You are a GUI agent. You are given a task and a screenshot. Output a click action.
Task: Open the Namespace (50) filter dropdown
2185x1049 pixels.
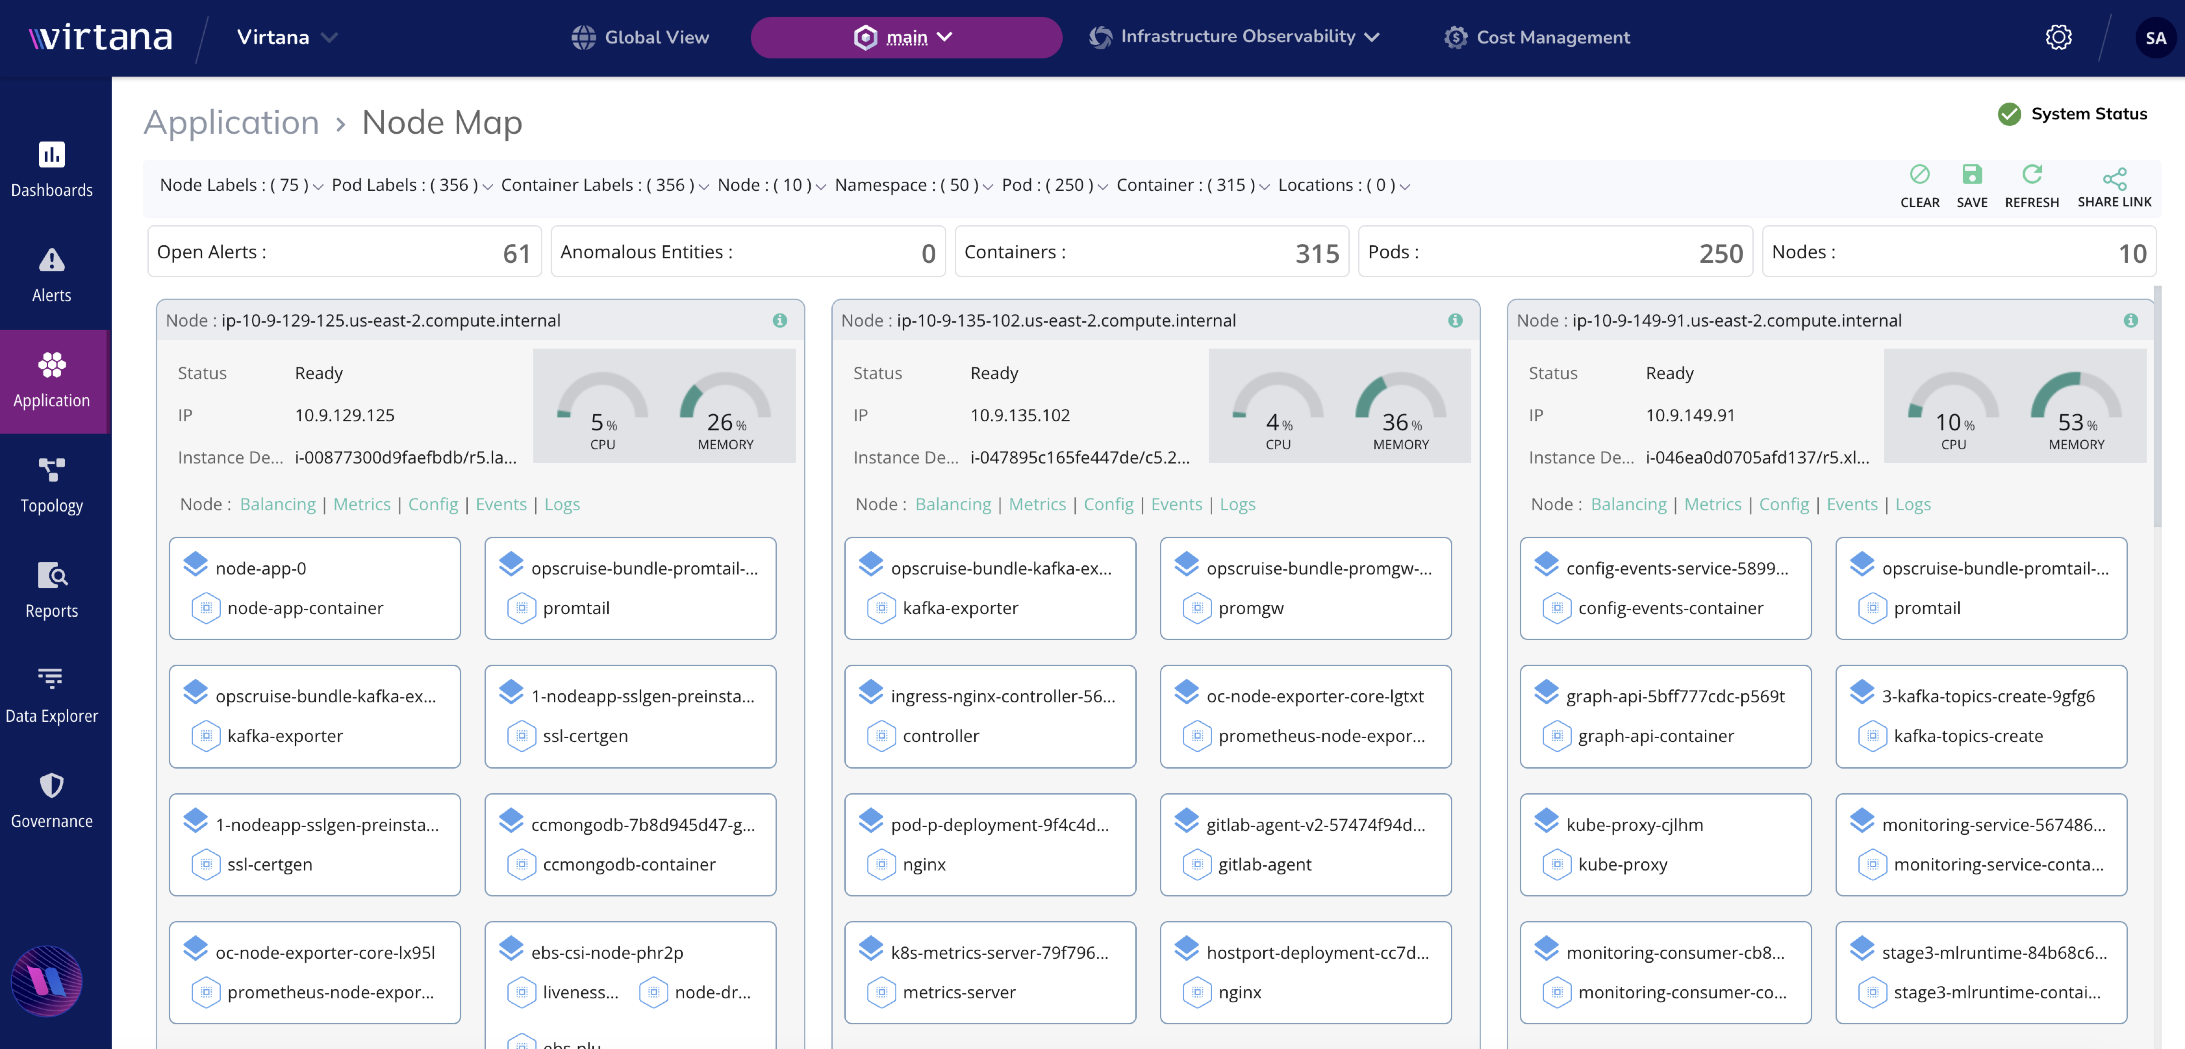[x=914, y=185]
